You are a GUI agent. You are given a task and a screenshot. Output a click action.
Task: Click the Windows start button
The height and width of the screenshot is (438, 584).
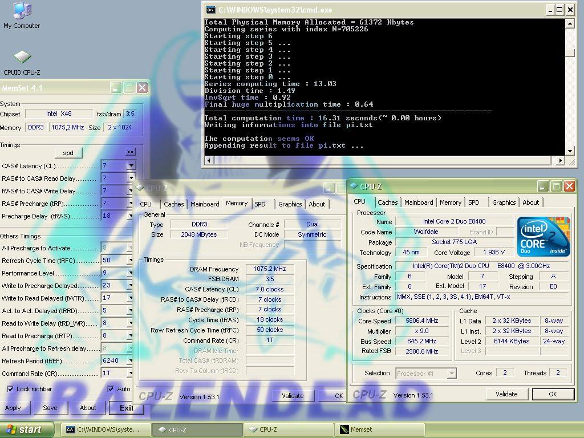[27, 429]
